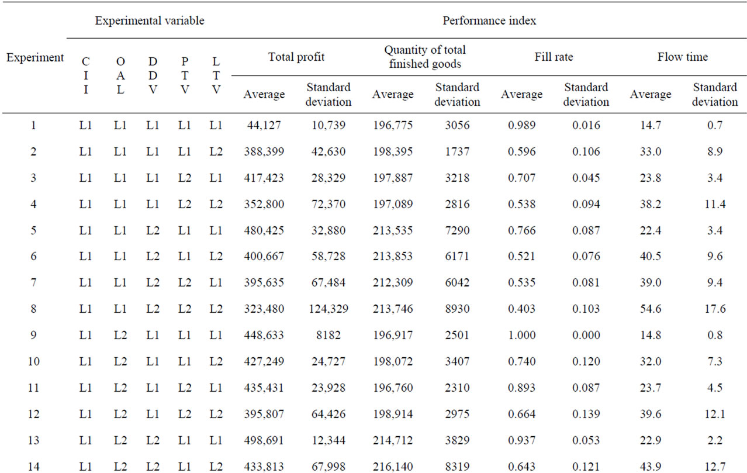
Task: Select the DDV variable column header
Action: point(153,76)
